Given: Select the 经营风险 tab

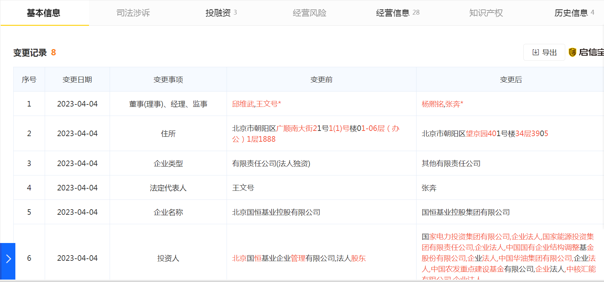Looking at the screenshot, I should click(309, 13).
